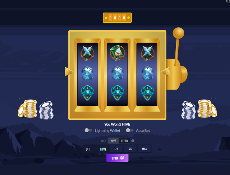Click the round blue shield on middle reel

point(117,73)
